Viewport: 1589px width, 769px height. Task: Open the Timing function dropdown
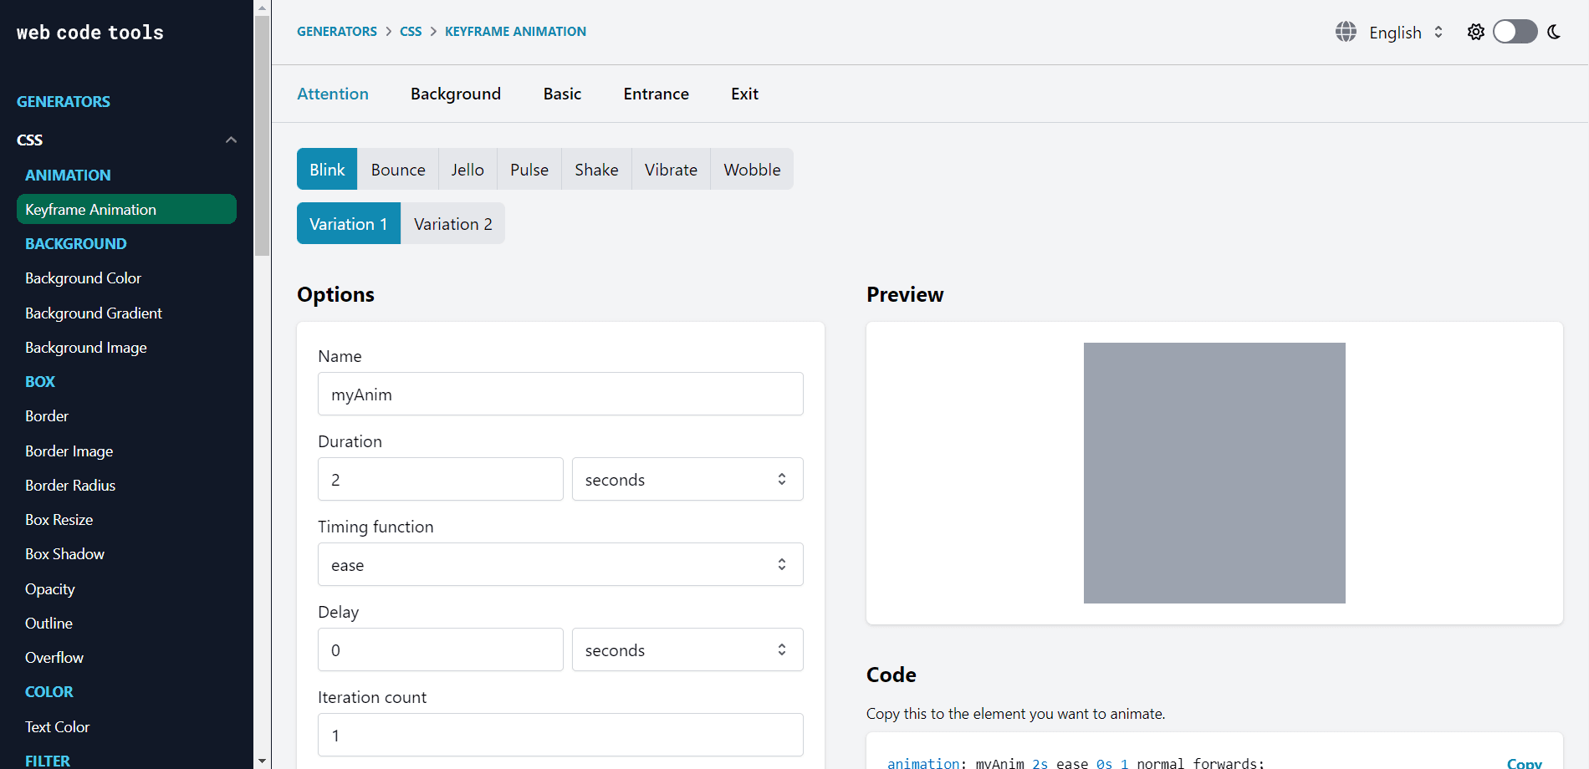click(560, 564)
